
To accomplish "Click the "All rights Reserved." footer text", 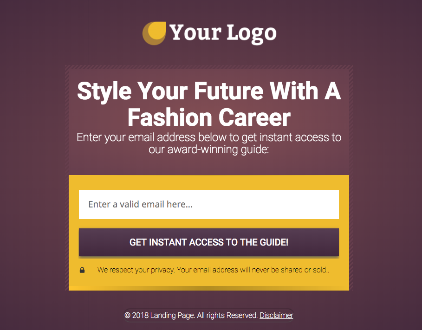I will pos(227,316).
